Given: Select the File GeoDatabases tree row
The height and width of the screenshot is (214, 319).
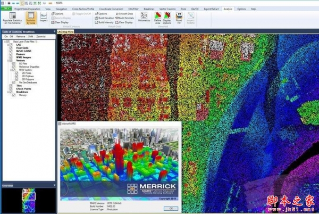Looking at the screenshot, I should 28,83.
